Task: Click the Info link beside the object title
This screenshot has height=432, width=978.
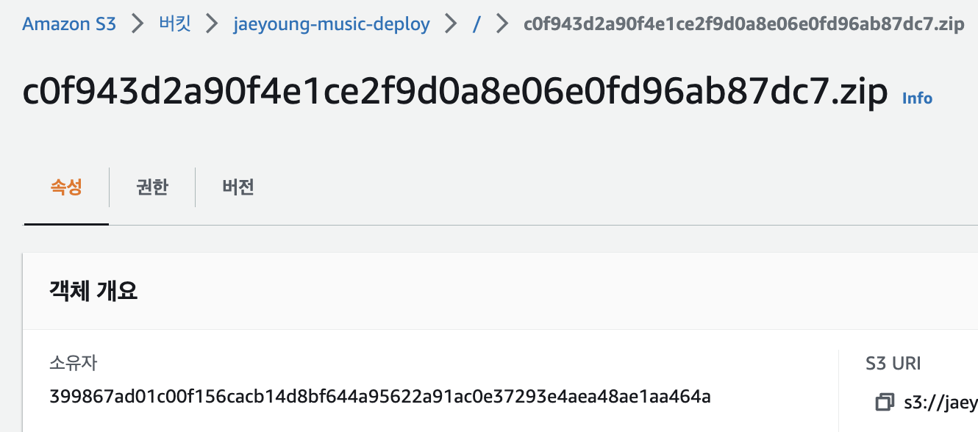Action: coord(916,98)
